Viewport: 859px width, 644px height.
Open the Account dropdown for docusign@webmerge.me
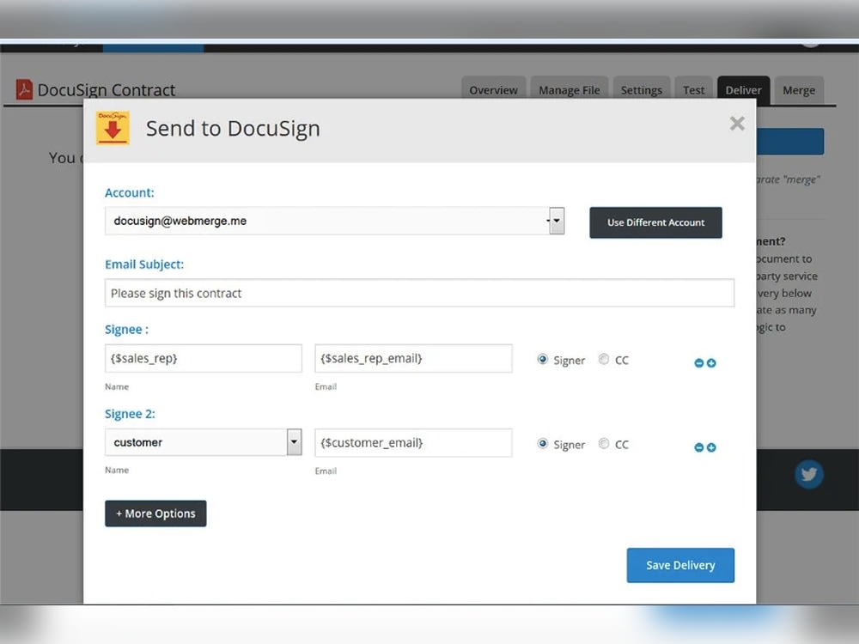point(556,221)
